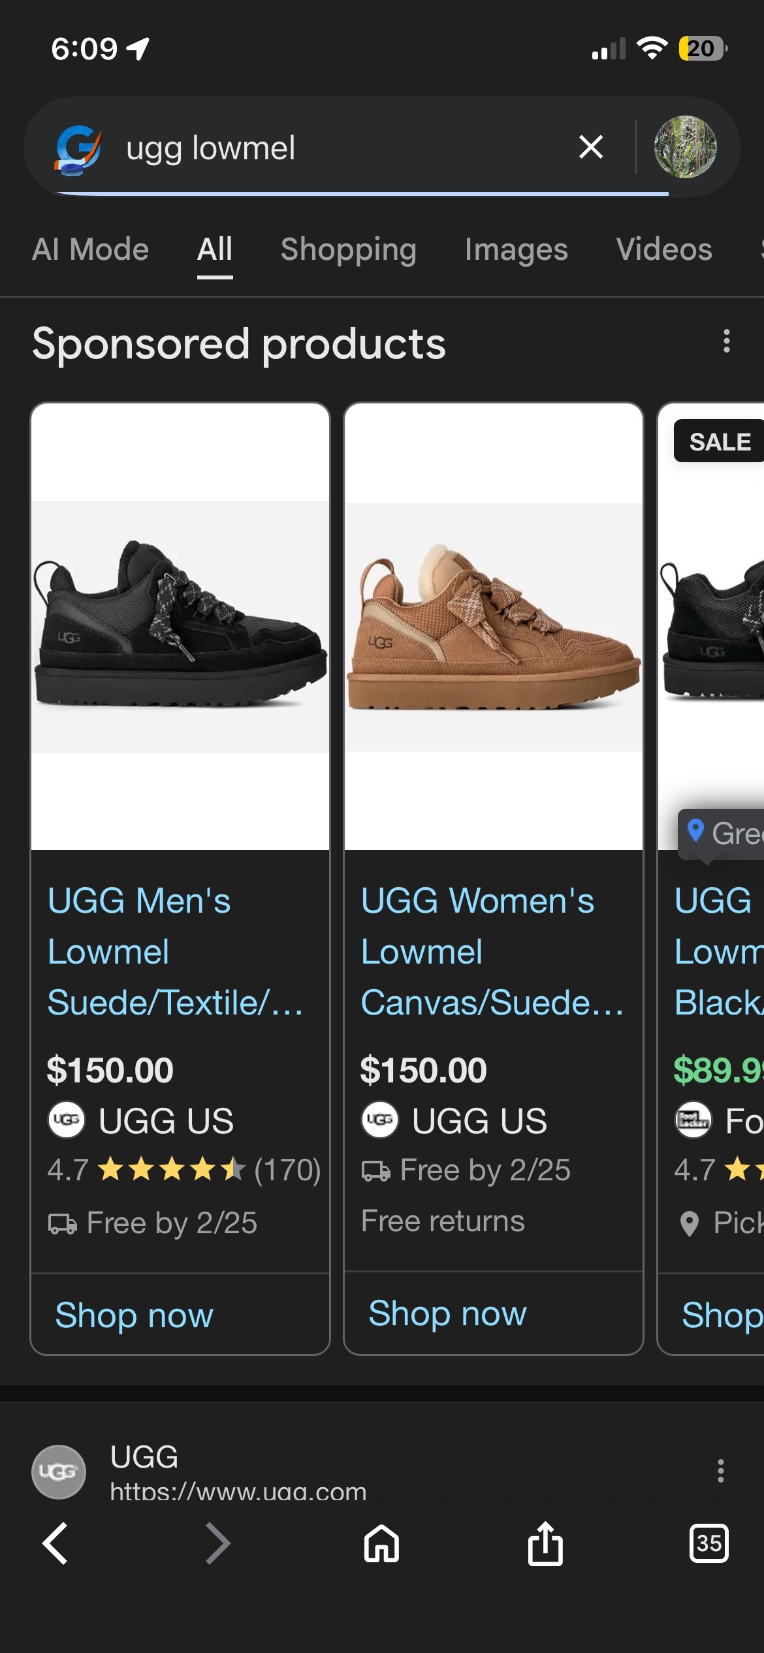
Task: Tap the share icon in bottom toolbar
Action: coord(545,1543)
